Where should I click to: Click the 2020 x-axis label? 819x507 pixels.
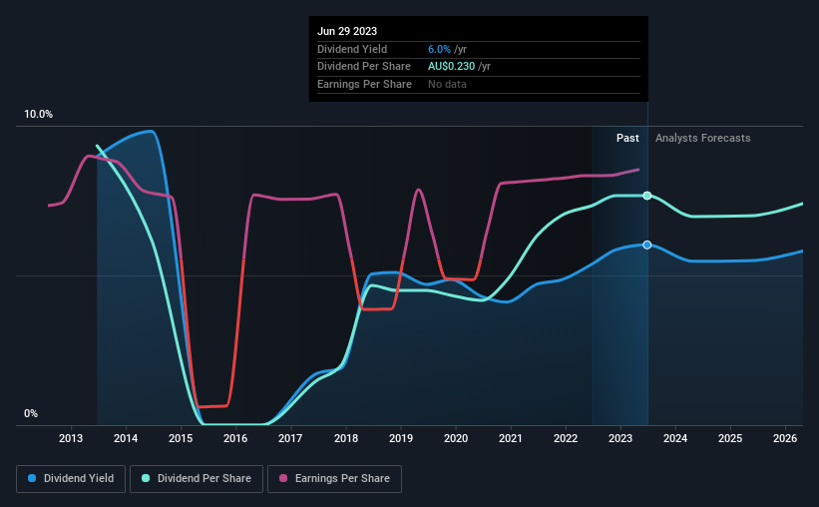coord(456,438)
